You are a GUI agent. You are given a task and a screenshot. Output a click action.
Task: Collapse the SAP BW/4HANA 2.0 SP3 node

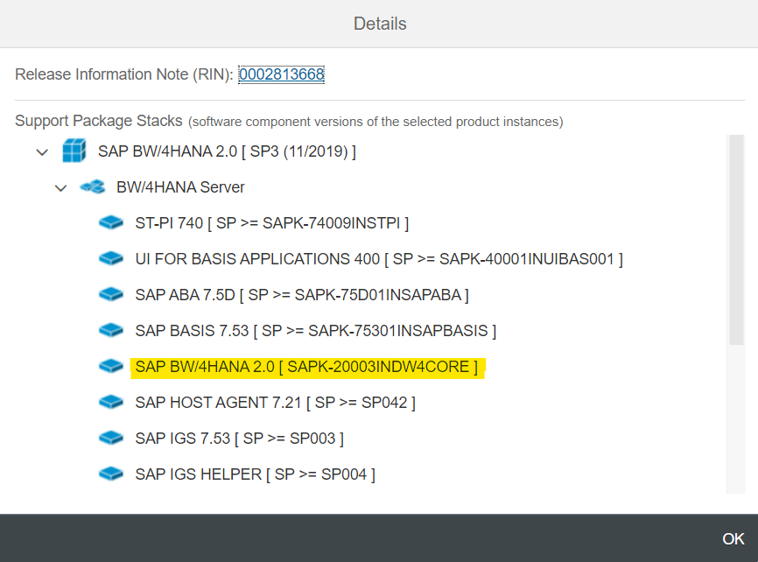point(43,152)
